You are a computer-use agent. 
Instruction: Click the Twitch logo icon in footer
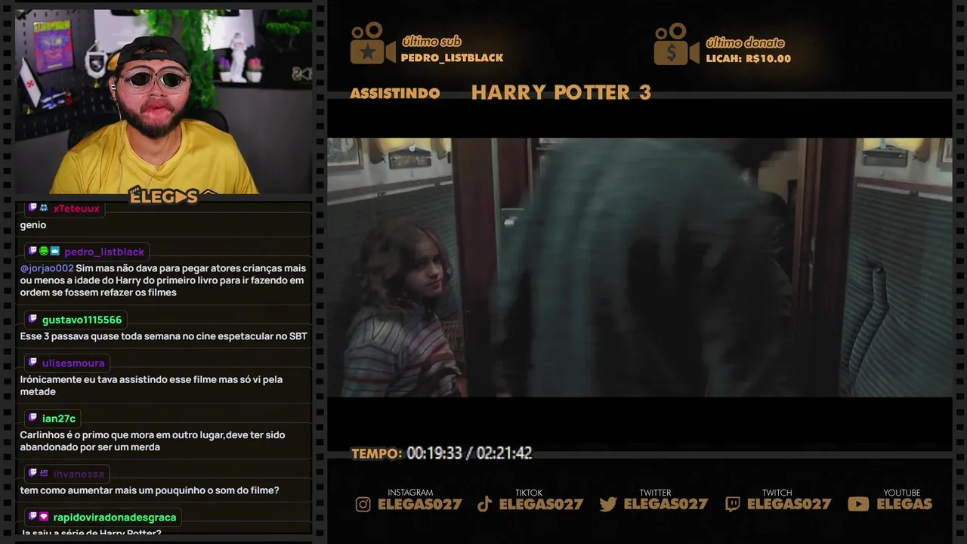point(732,504)
